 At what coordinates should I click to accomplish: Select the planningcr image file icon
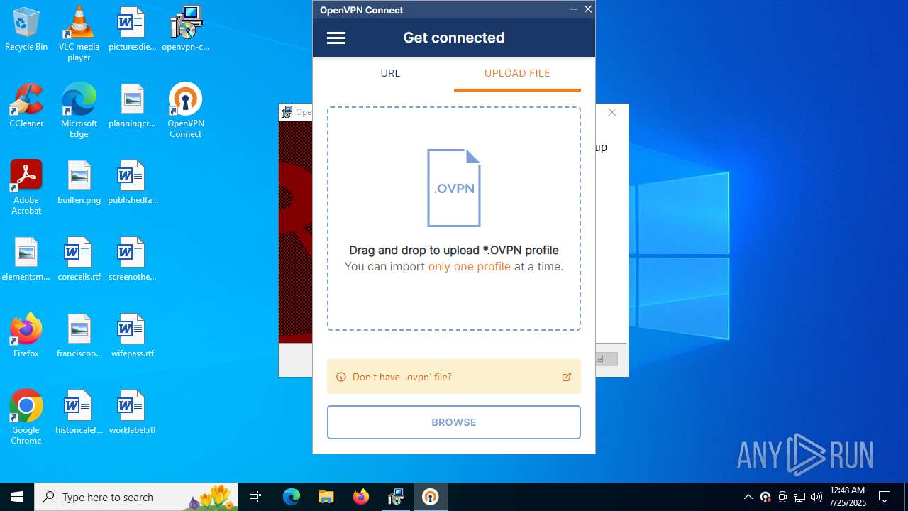[132, 106]
